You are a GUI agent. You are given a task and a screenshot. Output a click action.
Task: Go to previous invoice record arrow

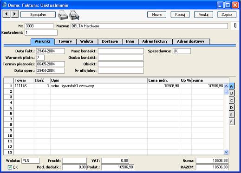(x=7, y=14)
